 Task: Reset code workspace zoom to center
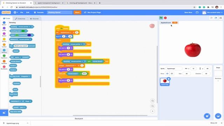(x=153, y=111)
